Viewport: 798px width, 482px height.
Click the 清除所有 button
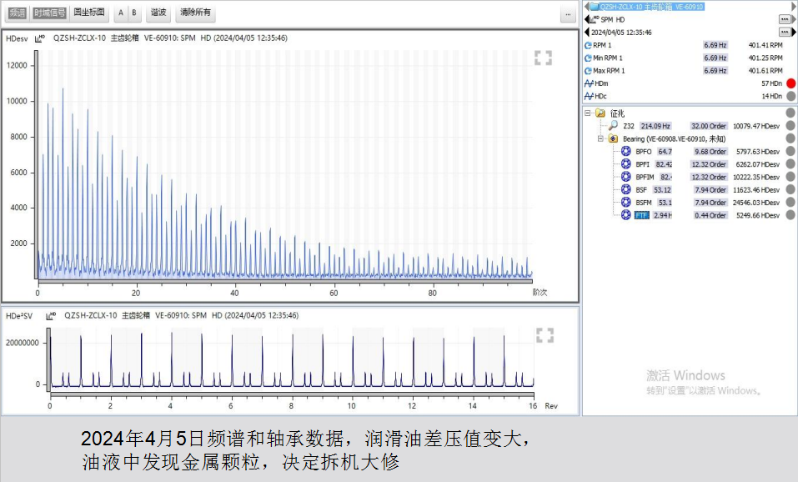click(195, 13)
